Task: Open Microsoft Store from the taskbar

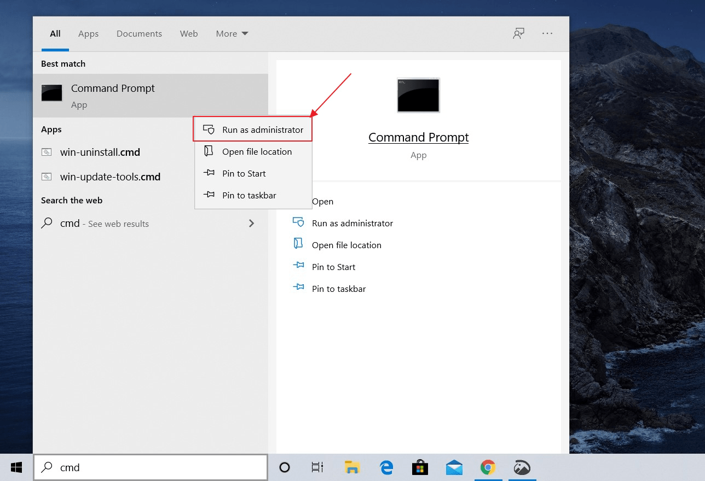Action: [420, 467]
